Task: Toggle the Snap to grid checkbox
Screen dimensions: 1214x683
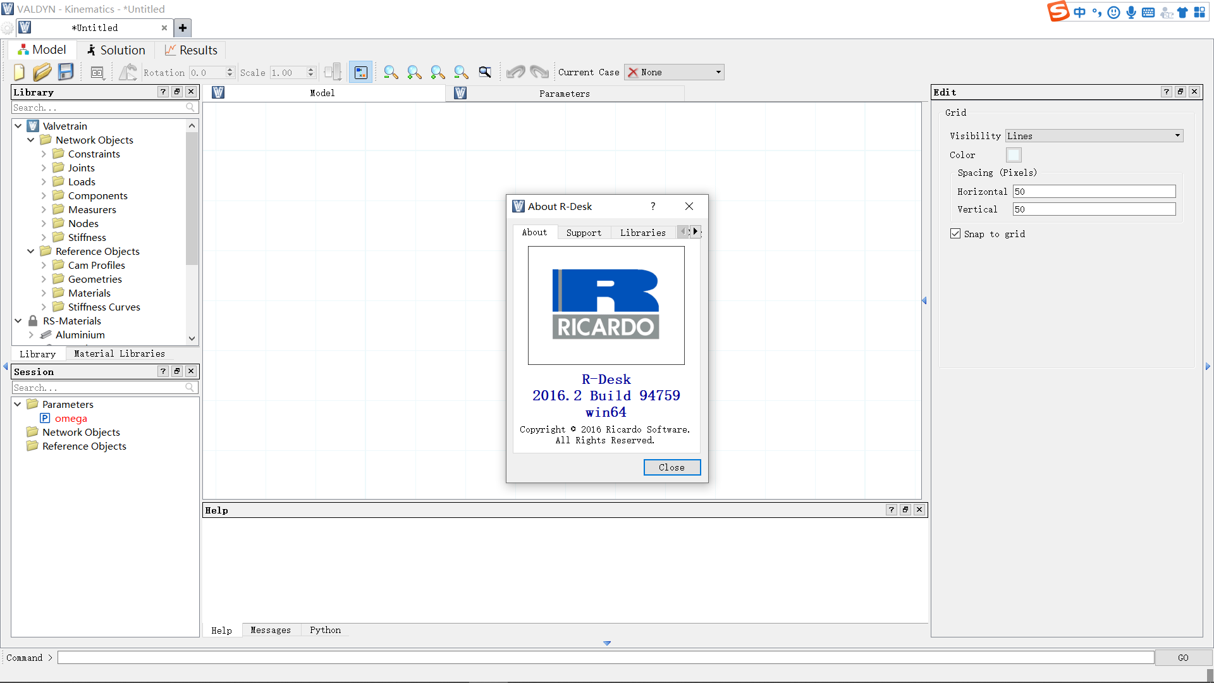Action: point(955,233)
